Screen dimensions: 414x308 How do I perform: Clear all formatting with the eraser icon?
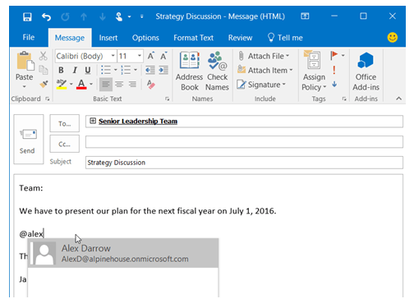(x=150, y=84)
